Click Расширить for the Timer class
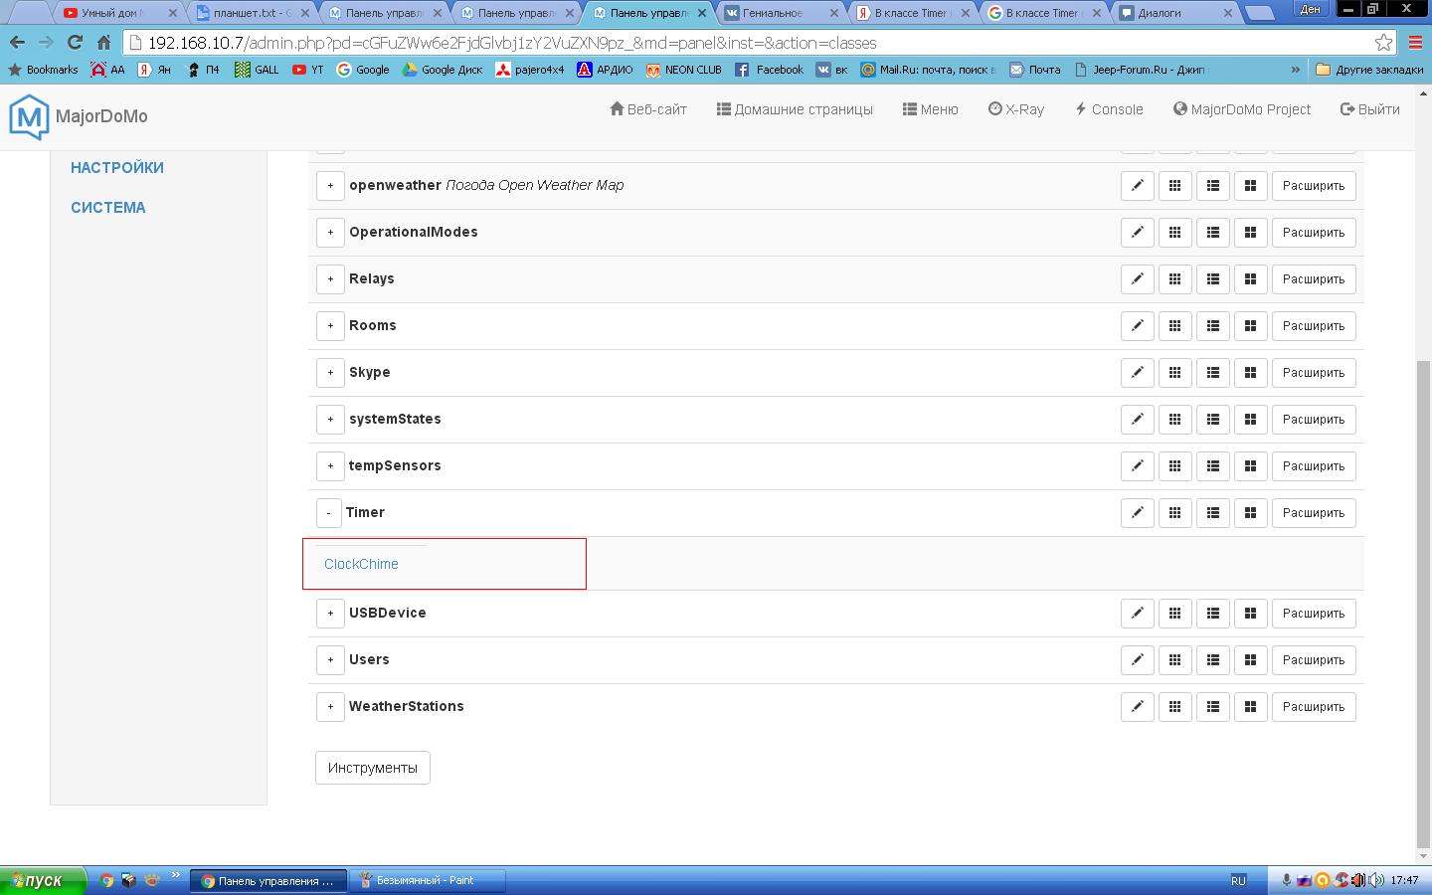 click(1314, 513)
